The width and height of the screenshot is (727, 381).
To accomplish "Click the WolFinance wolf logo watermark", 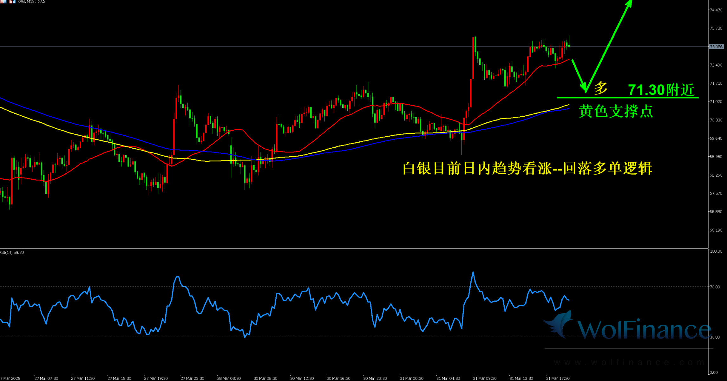I will [x=559, y=324].
